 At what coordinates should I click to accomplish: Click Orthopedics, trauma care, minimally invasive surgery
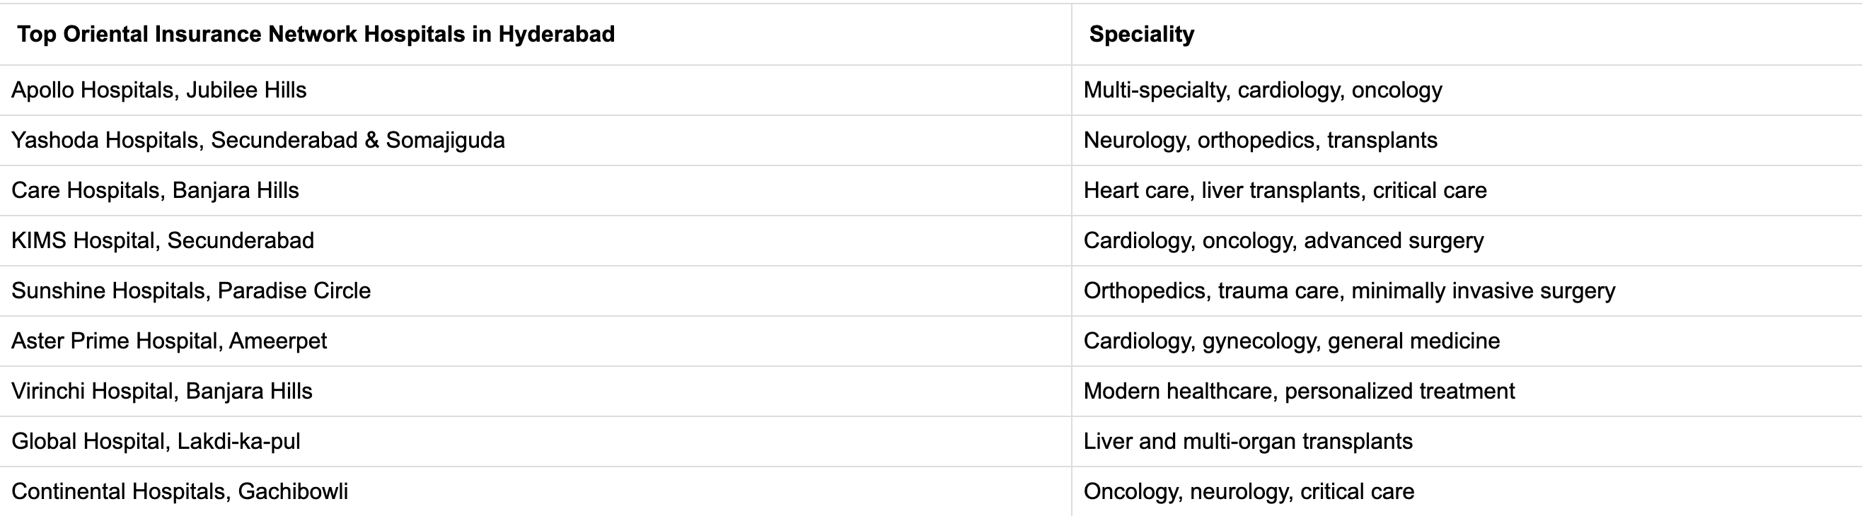(x=1350, y=291)
